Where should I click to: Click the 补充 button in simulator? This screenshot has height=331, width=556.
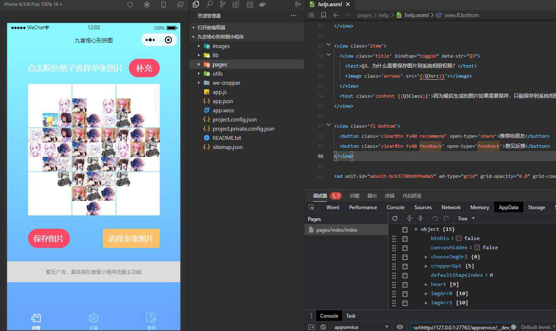point(144,68)
